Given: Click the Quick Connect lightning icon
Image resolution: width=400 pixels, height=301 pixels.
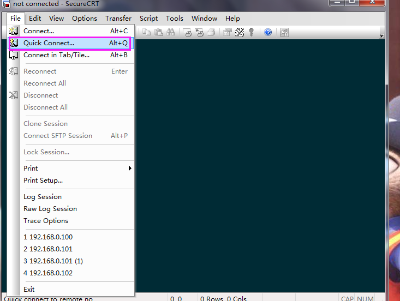Looking at the screenshot, I should tap(14, 43).
